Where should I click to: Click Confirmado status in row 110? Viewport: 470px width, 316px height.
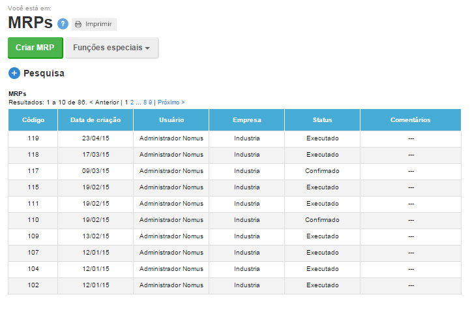point(322,220)
